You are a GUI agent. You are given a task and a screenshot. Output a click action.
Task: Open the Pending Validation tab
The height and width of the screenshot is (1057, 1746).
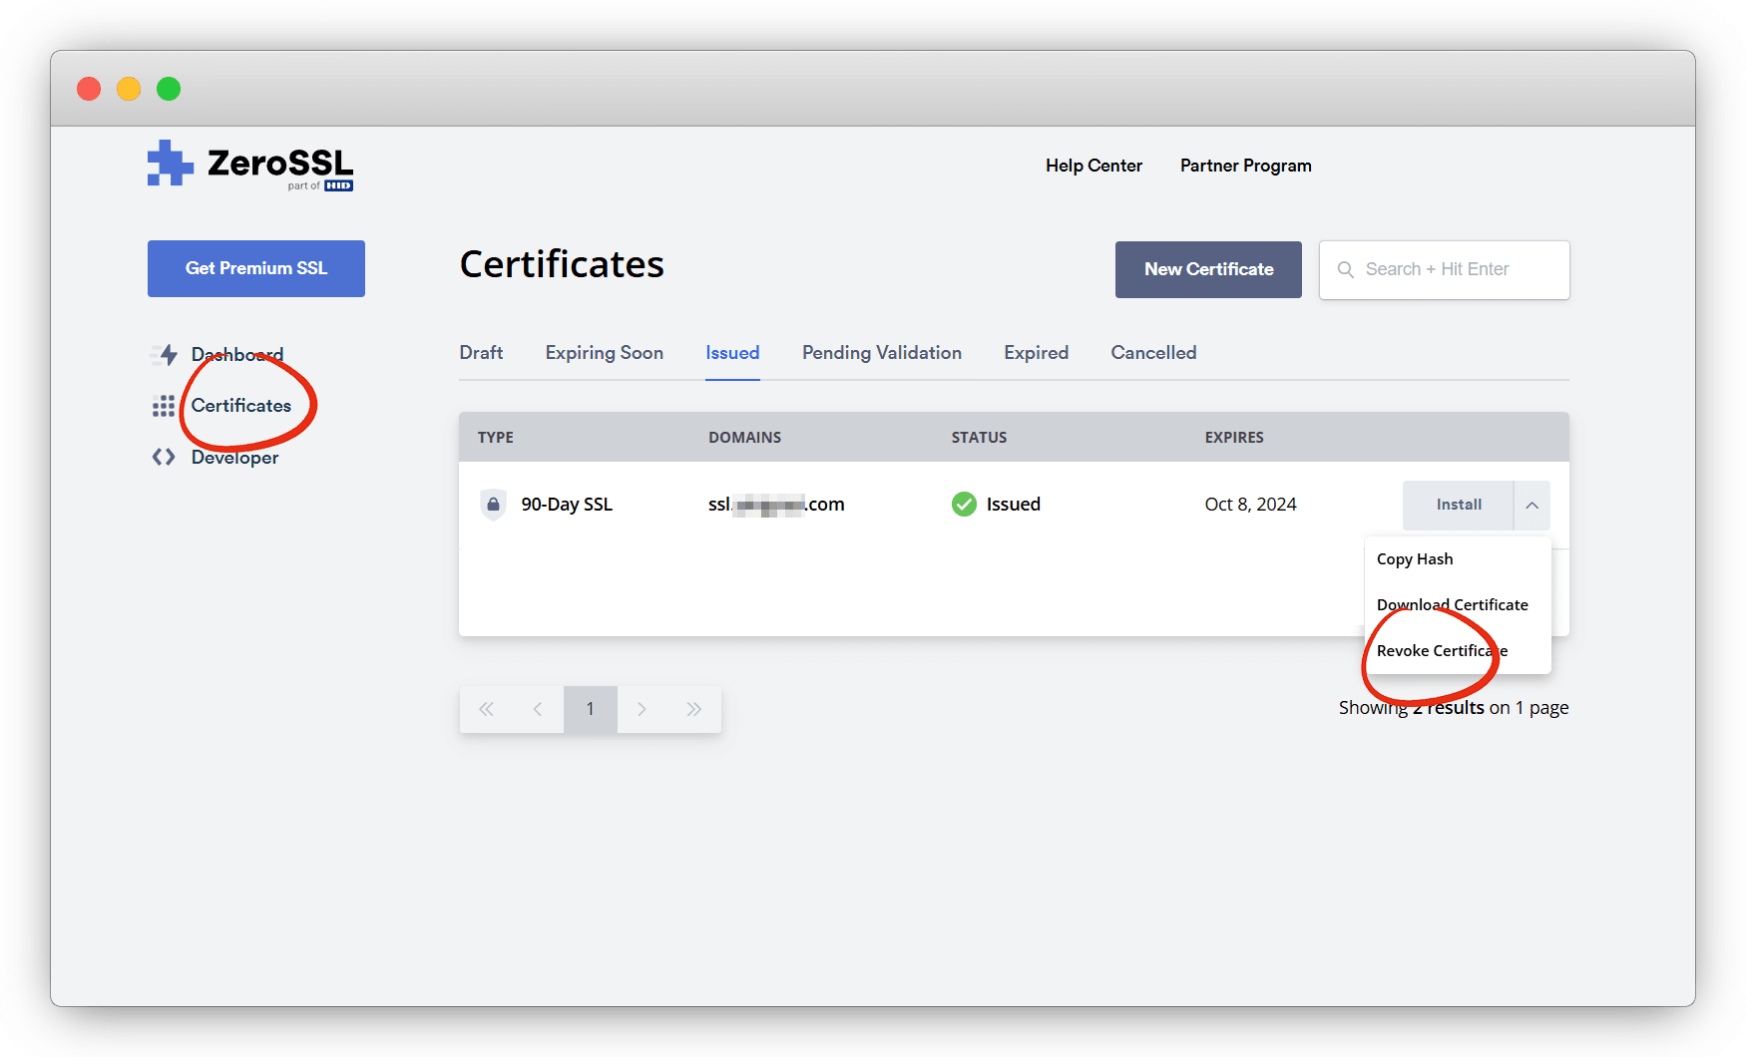click(x=881, y=353)
